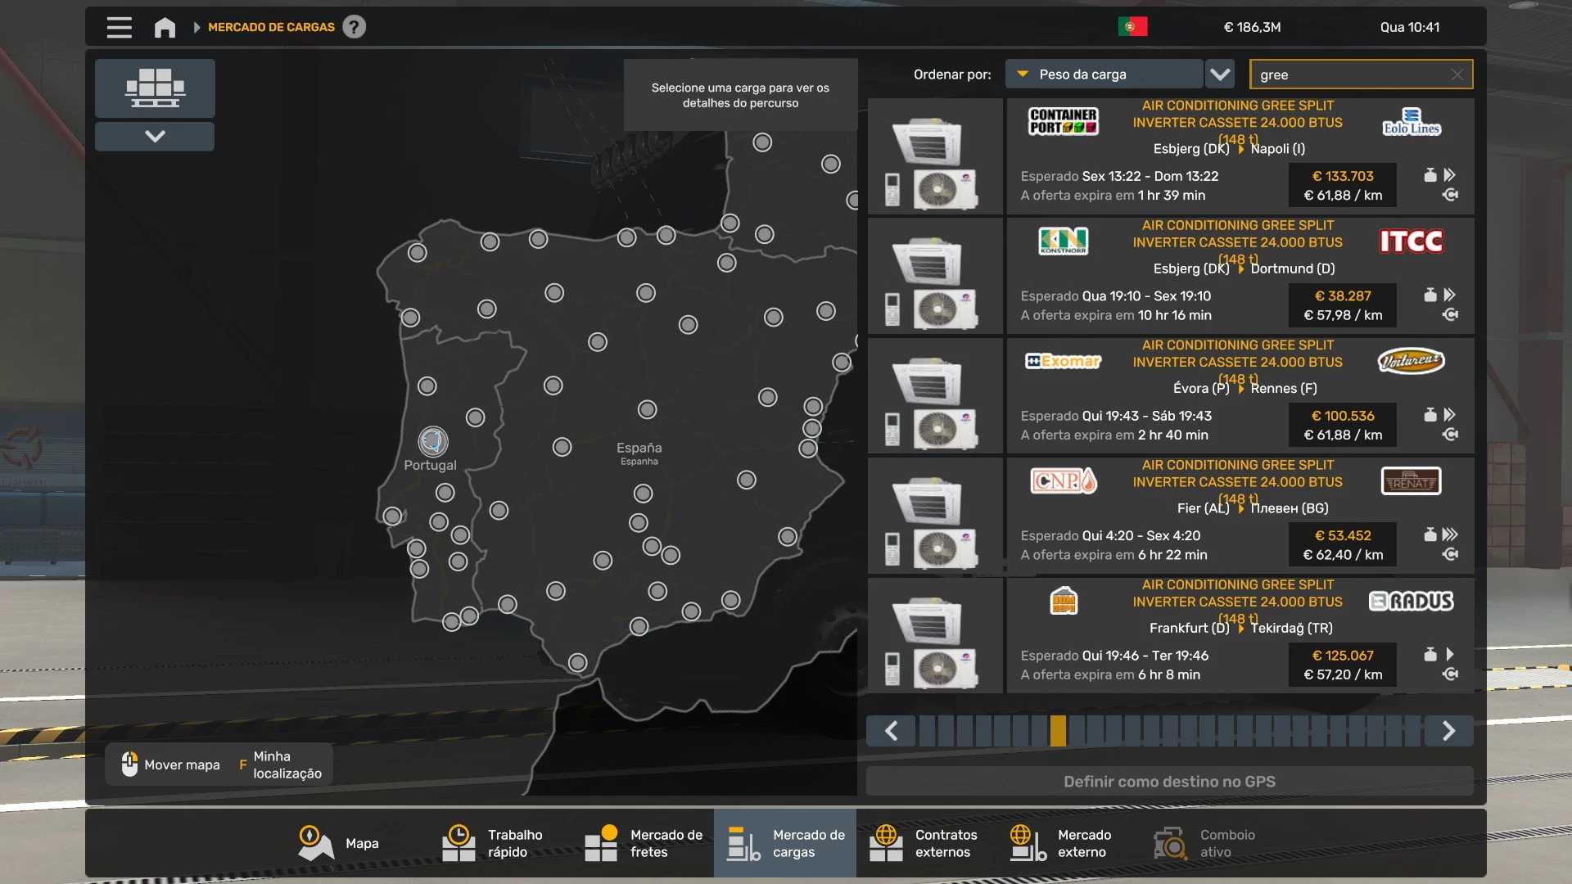Go to the home screen icon
The image size is (1572, 884).
pos(165,28)
